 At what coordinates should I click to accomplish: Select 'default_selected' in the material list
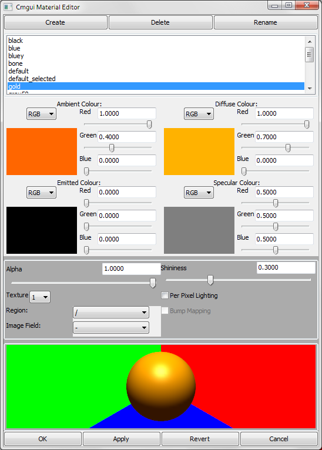tap(156, 79)
